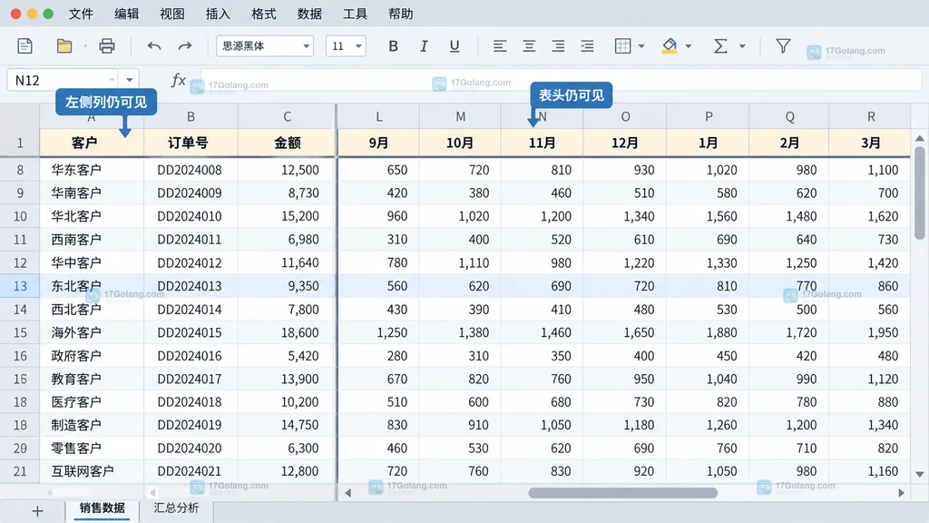The height and width of the screenshot is (523, 929).
Task: Switch to the 销售数据 sheet tab
Action: [102, 508]
